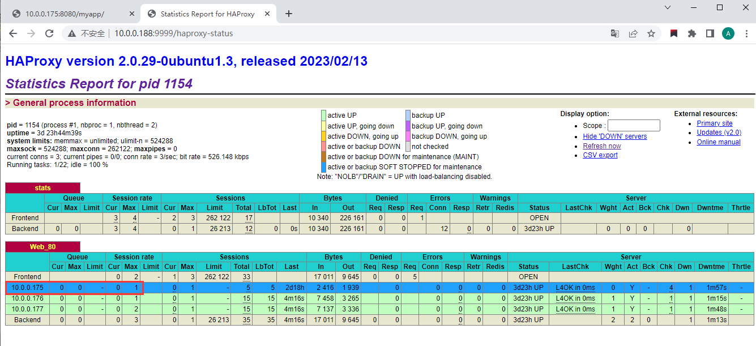Share this page using the share icon
The height and width of the screenshot is (346, 756).
pyautogui.click(x=633, y=33)
